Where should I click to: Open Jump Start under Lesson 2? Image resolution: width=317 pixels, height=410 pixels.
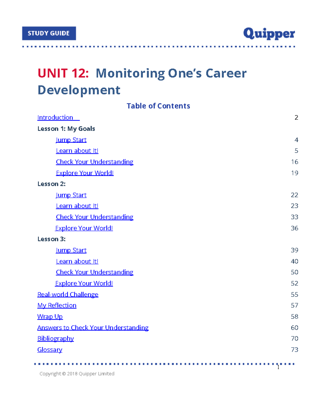point(71,195)
